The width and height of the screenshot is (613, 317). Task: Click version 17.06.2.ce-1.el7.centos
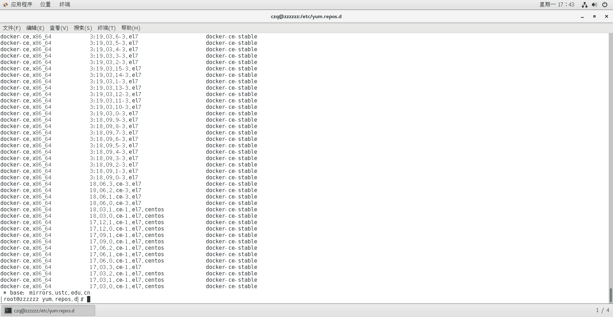(x=127, y=248)
